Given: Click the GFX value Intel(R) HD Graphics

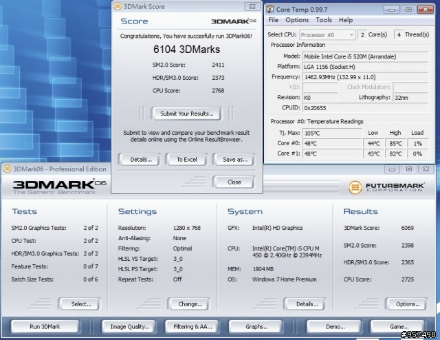Looking at the screenshot, I should 277,228.
